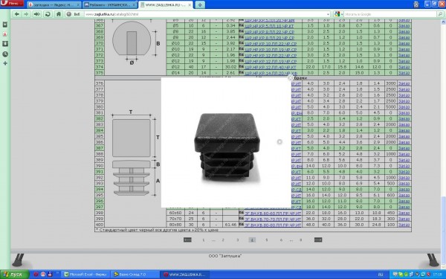Open the 70x70 product link in row 399

click(x=273, y=219)
